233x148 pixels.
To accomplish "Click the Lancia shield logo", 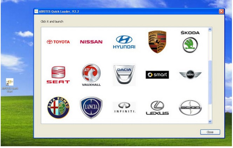I will pos(91,108).
